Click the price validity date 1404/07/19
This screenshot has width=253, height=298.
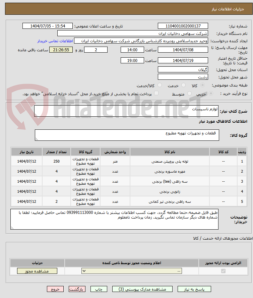[x=183, y=60]
